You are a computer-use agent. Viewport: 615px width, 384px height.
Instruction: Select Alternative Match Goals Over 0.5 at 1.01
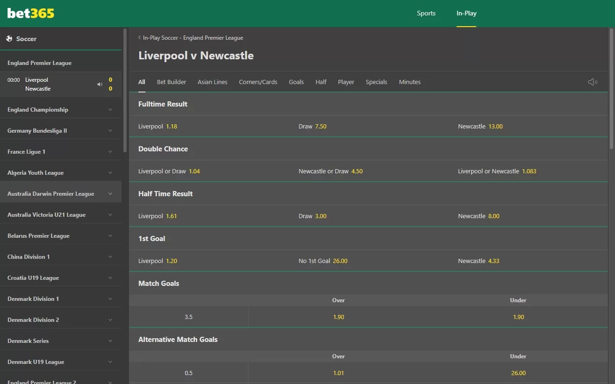pos(338,373)
